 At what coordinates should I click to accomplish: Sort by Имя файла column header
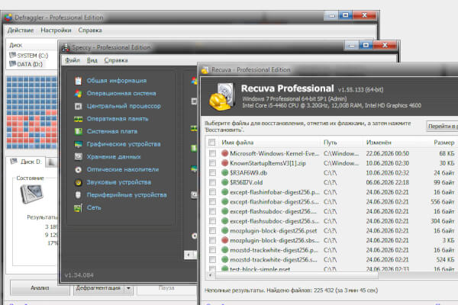237,143
